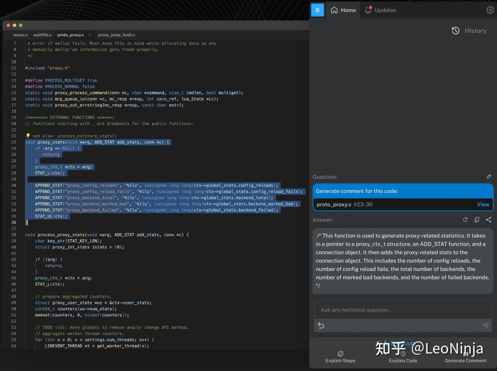This screenshot has width=497, height=371.
Task: Click line number 38 in the gutter
Action: point(14,235)
